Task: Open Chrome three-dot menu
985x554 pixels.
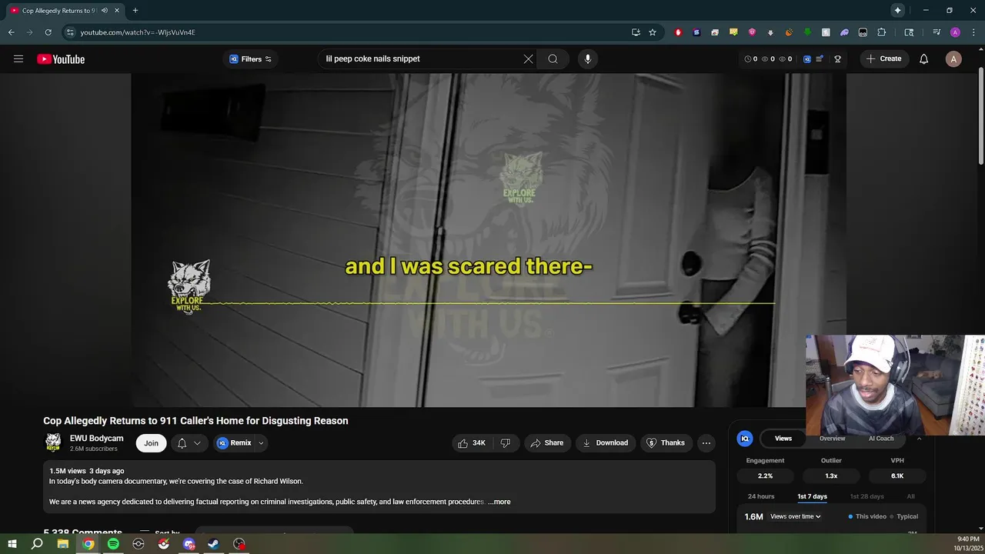Action: [973, 32]
